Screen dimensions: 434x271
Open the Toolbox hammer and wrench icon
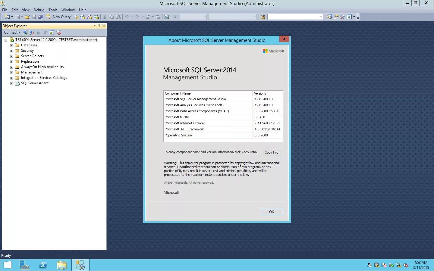click(343, 17)
